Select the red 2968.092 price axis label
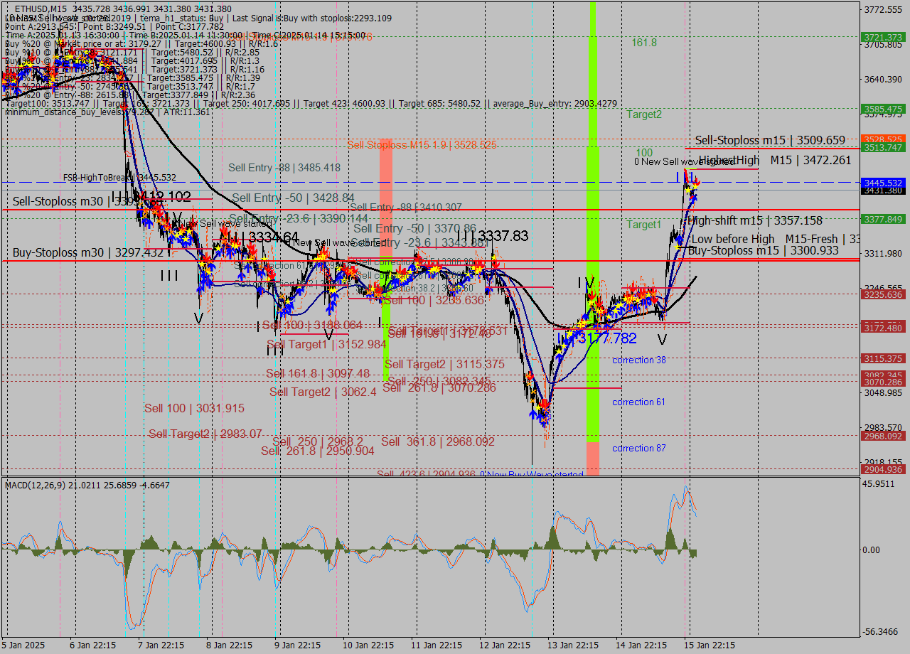Viewport: 910px width, 654px height. pos(882,436)
